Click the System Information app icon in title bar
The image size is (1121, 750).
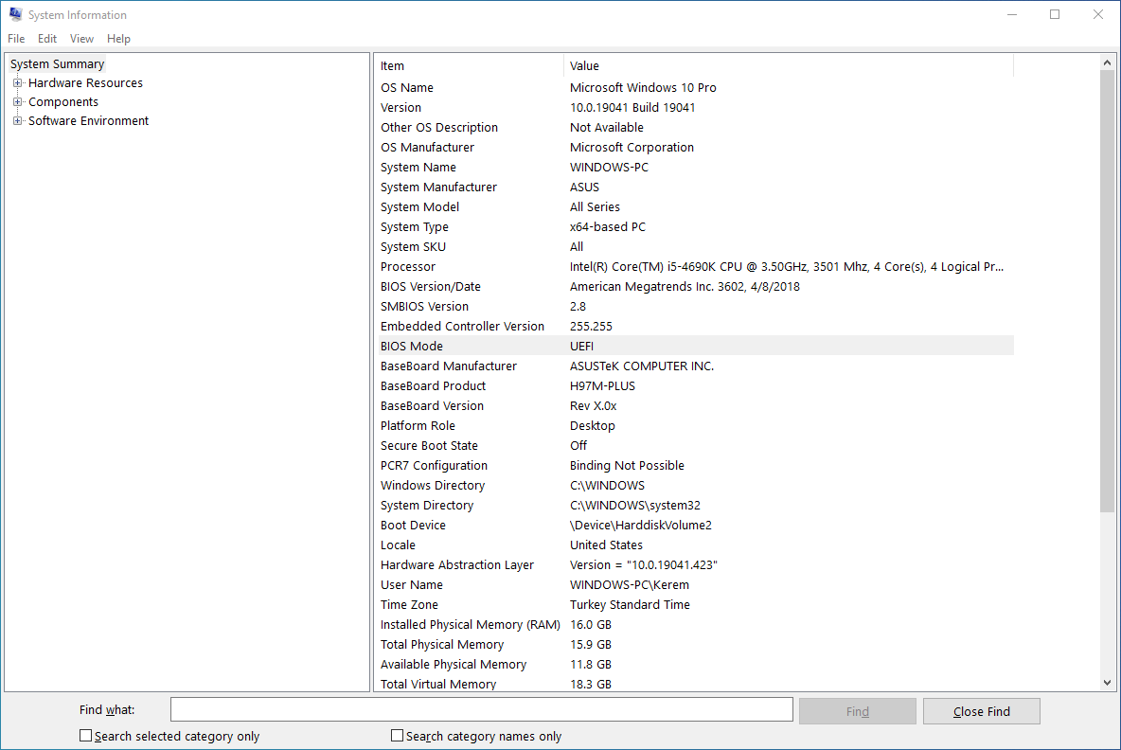(16, 14)
